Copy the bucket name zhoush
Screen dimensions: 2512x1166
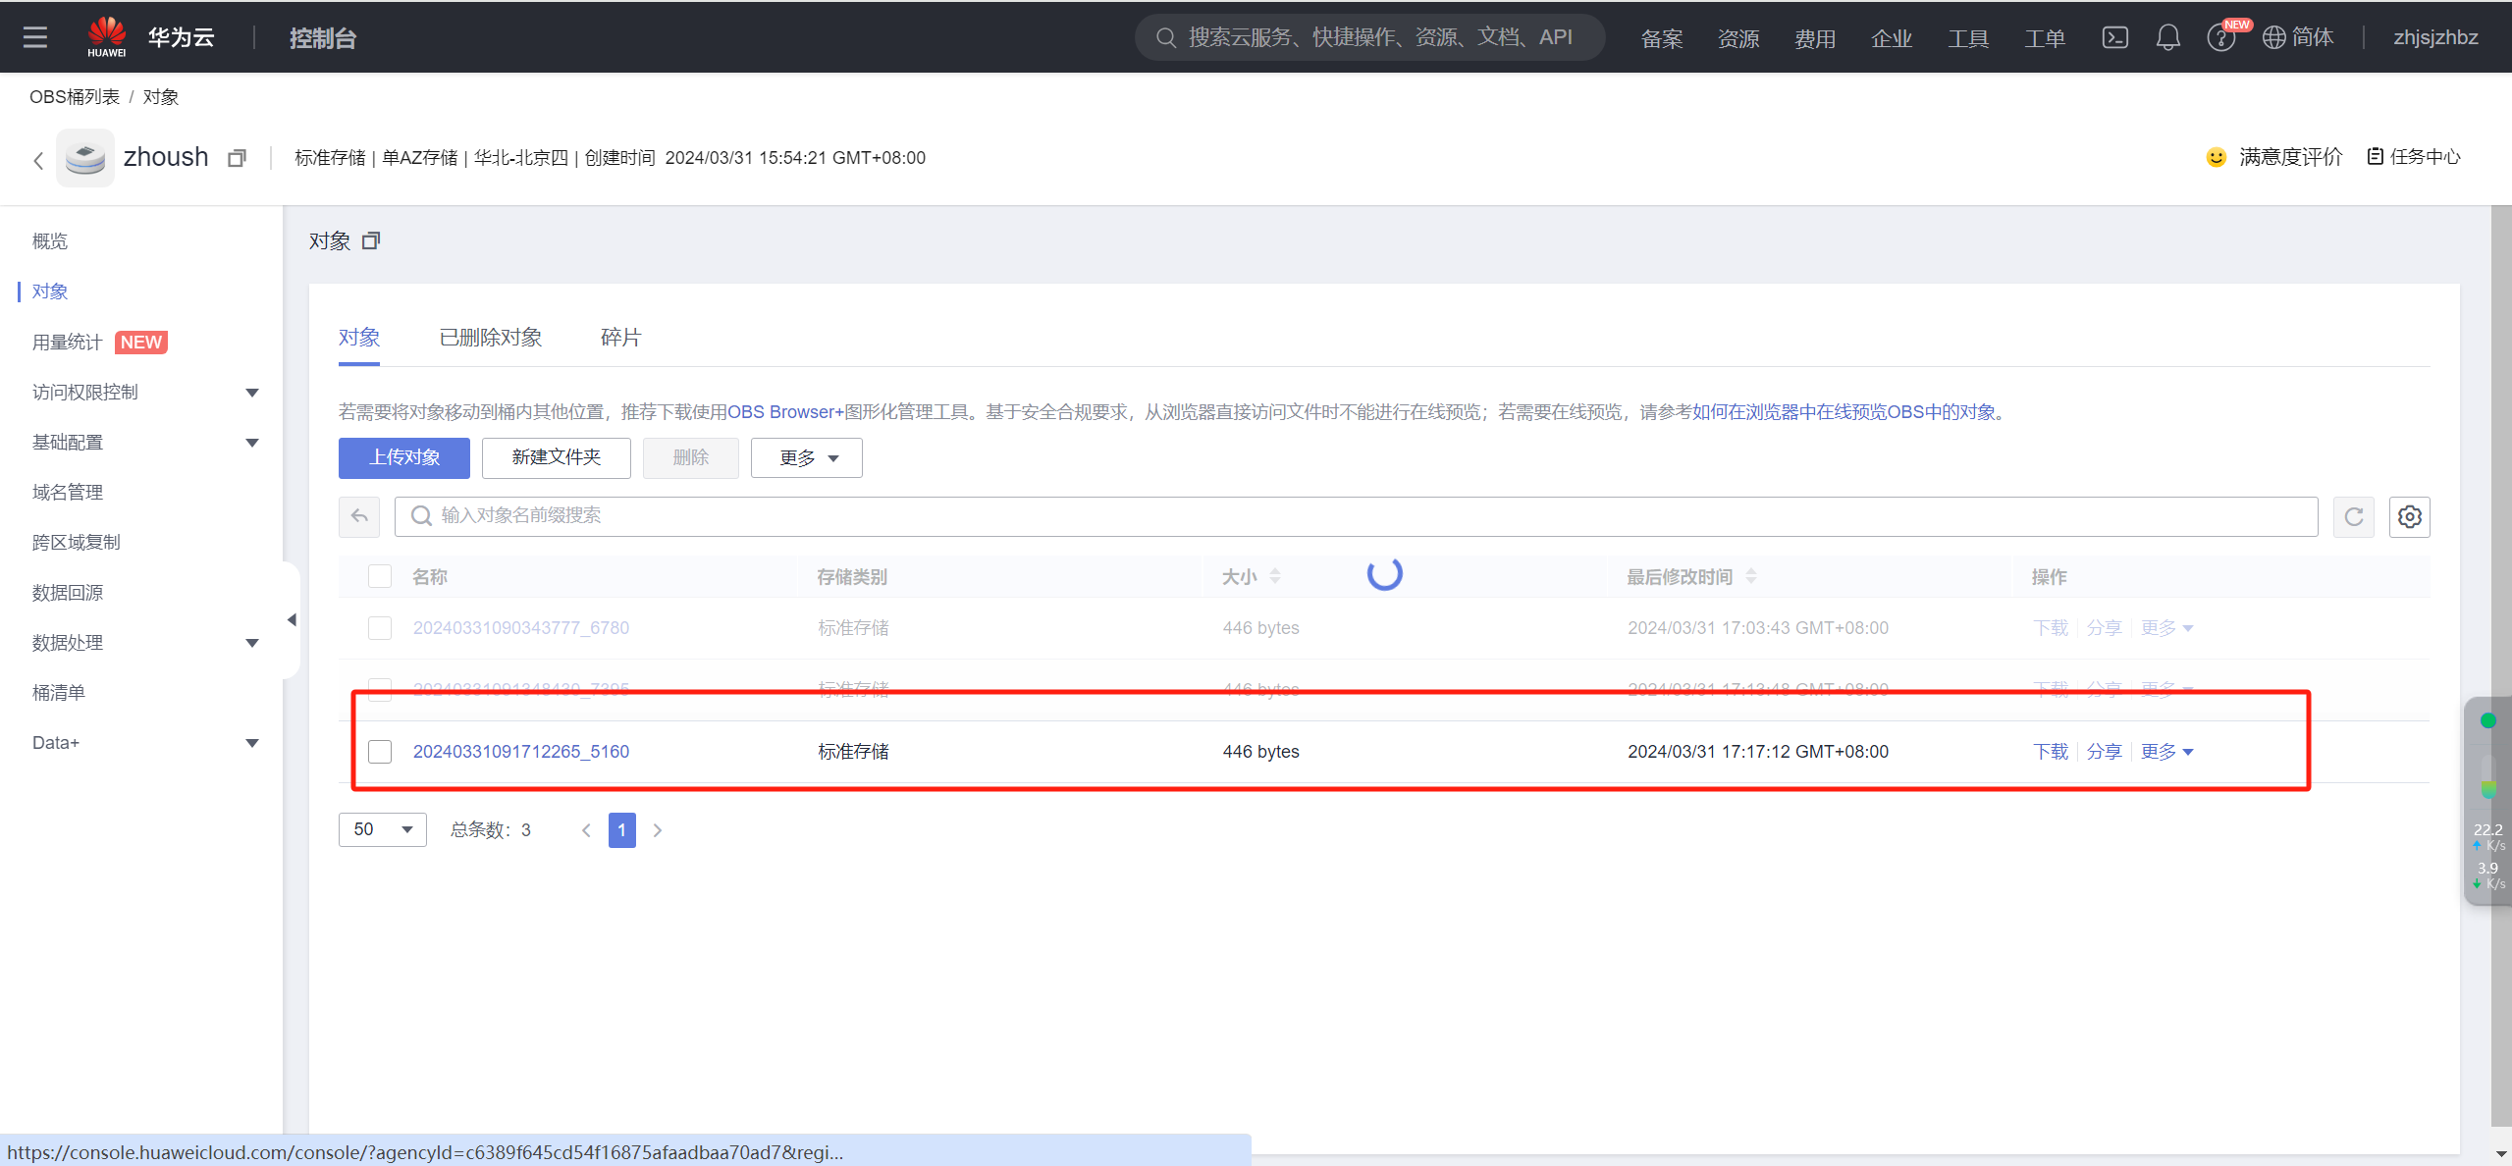pos(237,158)
